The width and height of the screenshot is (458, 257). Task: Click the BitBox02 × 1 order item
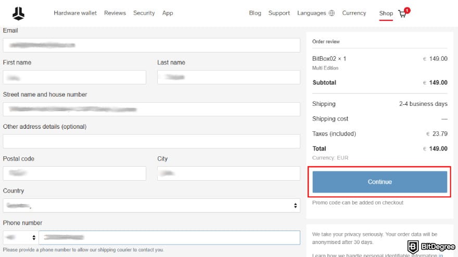pyautogui.click(x=329, y=59)
